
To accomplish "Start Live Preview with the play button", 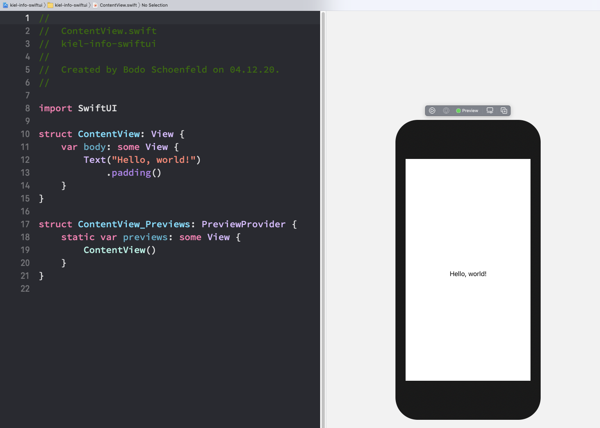I will click(x=432, y=111).
